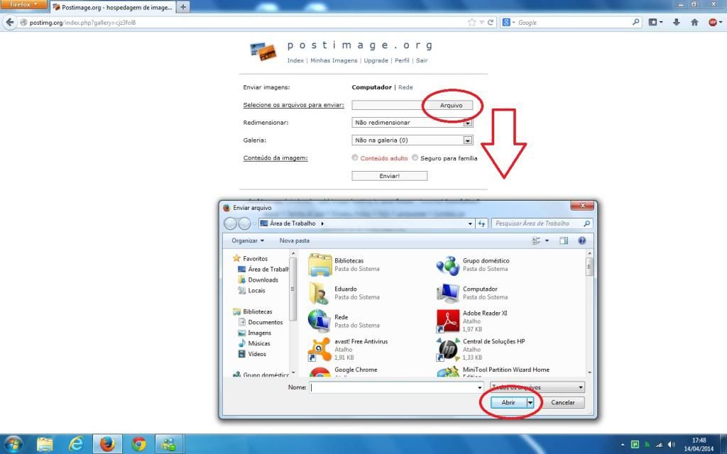The width and height of the screenshot is (727, 454).
Task: Switch upload source to Rede
Action: tap(405, 87)
